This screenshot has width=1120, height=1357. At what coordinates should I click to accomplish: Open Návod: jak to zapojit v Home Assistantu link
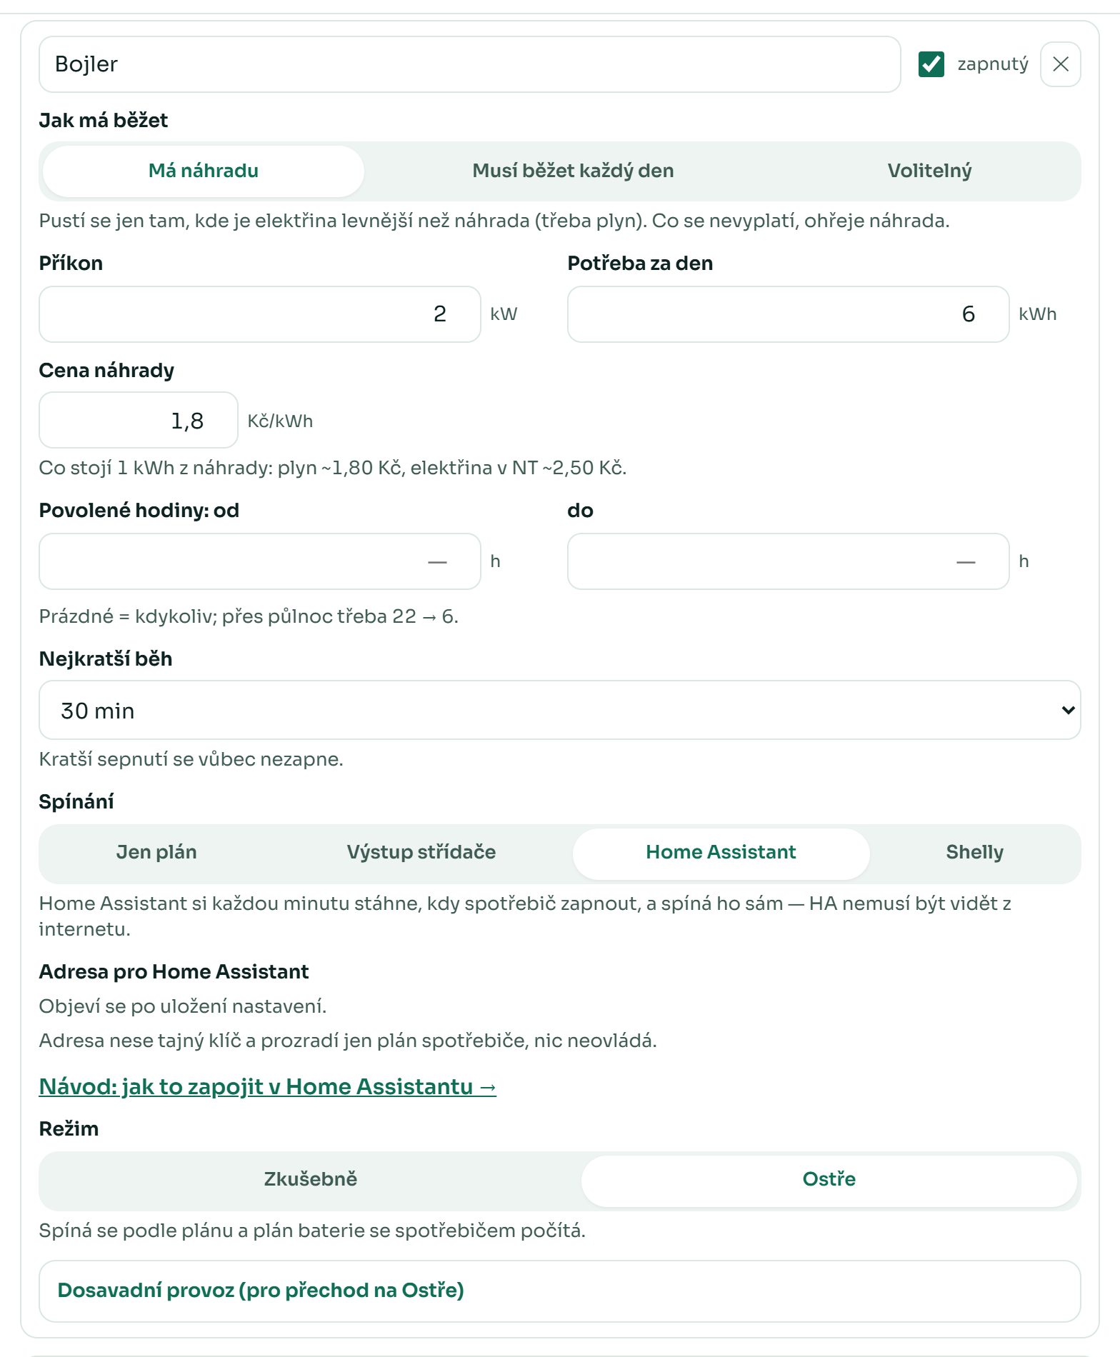(267, 1086)
